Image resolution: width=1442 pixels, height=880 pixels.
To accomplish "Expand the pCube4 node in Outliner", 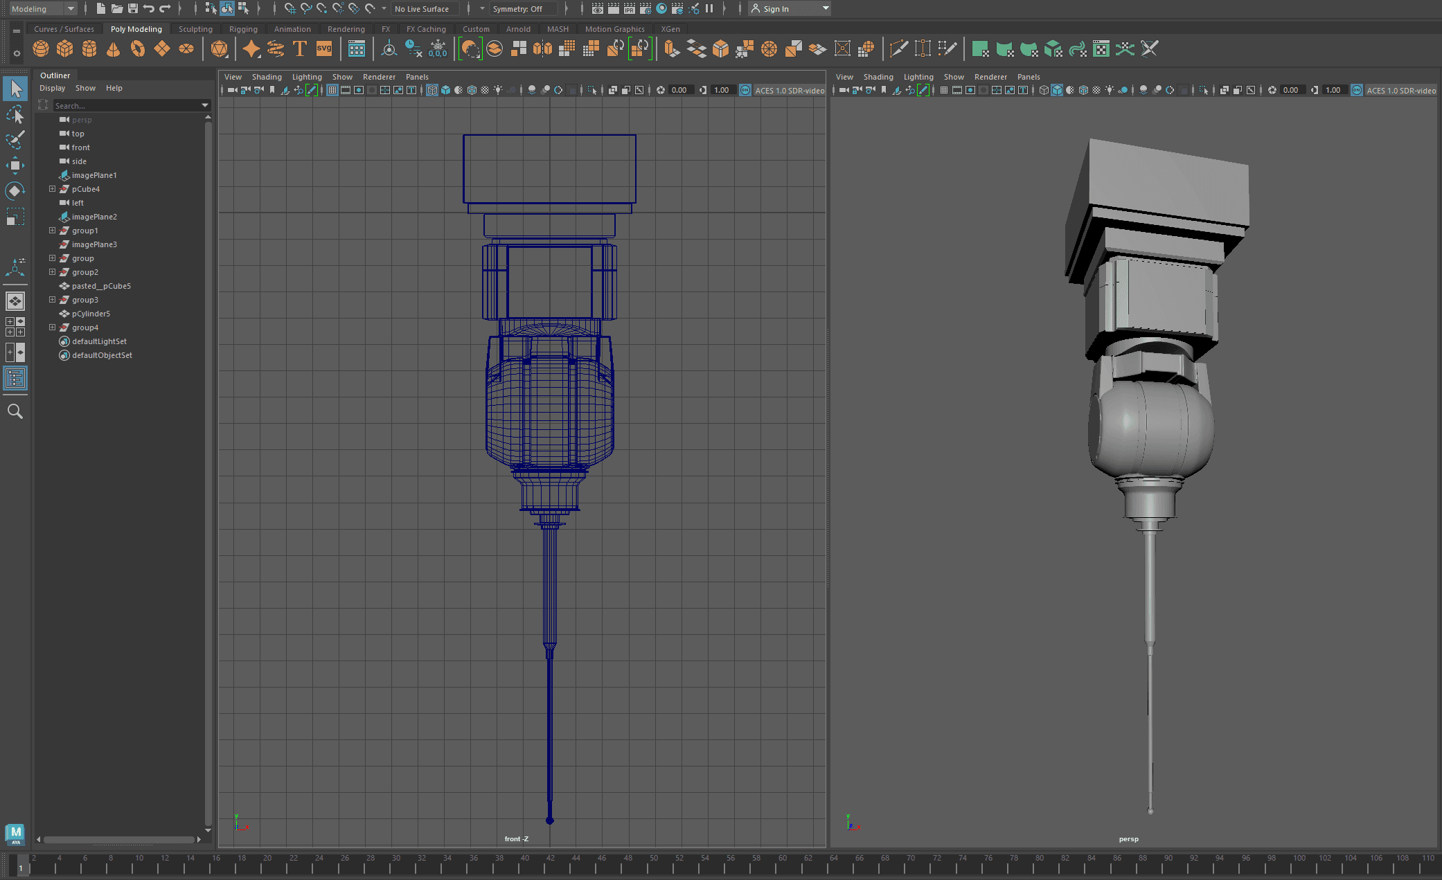I will tap(52, 189).
